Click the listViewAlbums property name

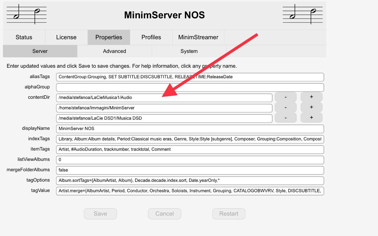point(34,159)
